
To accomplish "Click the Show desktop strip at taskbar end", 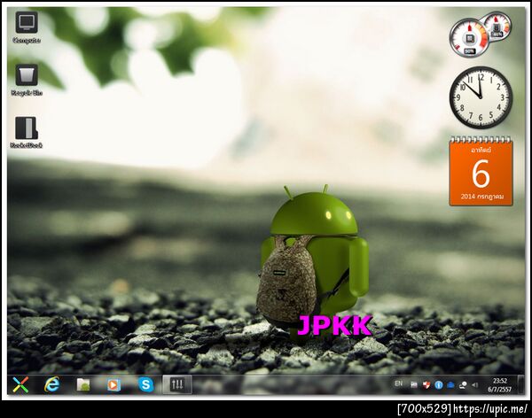I will [x=520, y=384].
